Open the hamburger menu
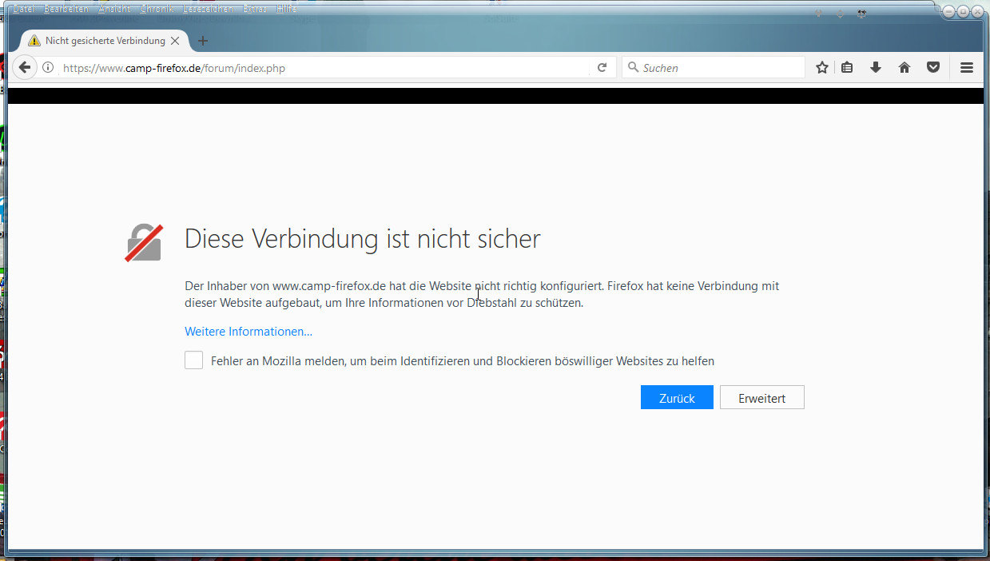The image size is (990, 561). (x=966, y=68)
